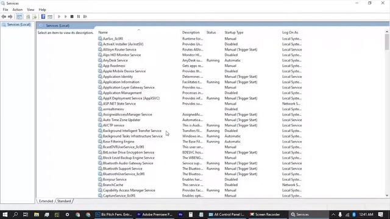Select the Application Information service

pyautogui.click(x=121, y=82)
